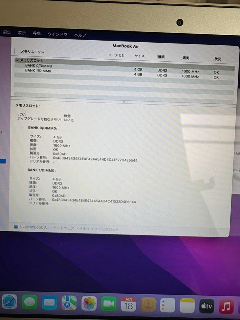Click the メモリスロット column header
240x320 pixels.
[x=33, y=52]
